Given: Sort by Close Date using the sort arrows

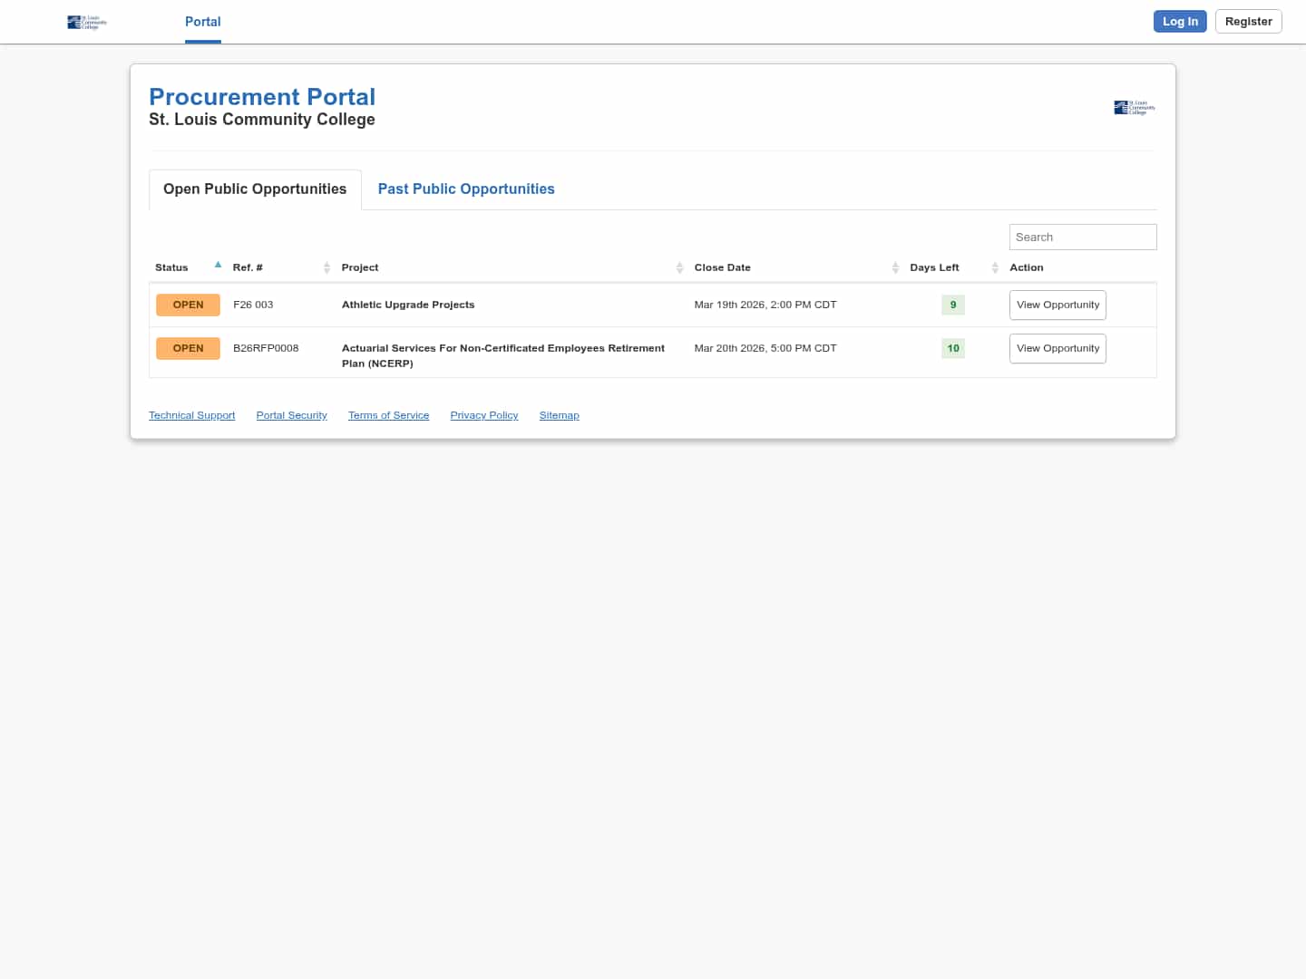Looking at the screenshot, I should click(x=895, y=267).
